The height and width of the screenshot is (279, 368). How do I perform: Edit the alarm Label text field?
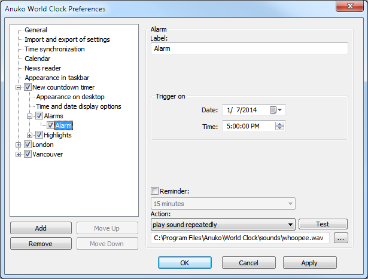(248, 48)
